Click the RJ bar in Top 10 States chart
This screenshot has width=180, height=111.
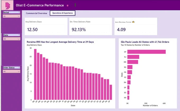[x=133, y=57]
